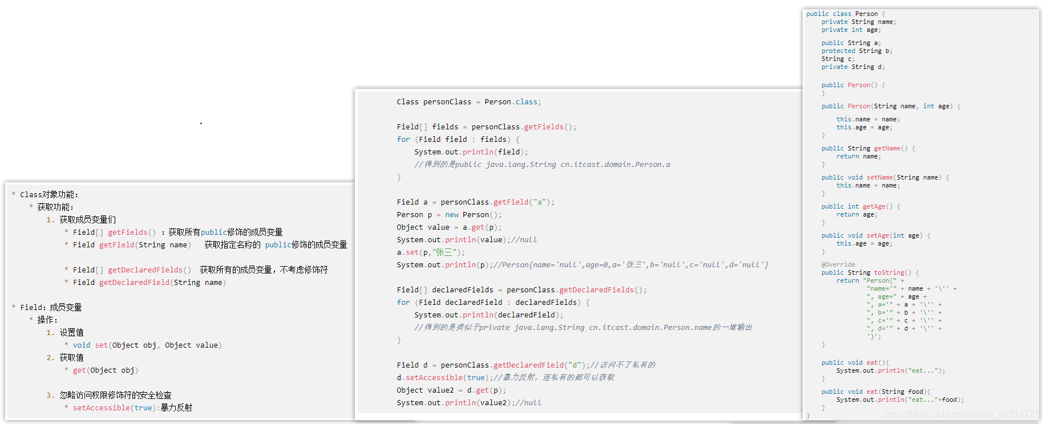Click the 'a.set(p,"张三");' line
The width and height of the screenshot is (1043, 424).
pos(431,252)
